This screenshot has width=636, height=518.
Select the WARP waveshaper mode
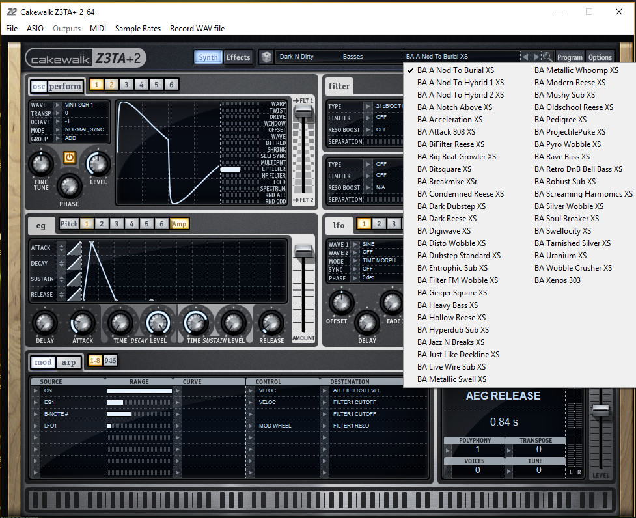pyautogui.click(x=278, y=103)
